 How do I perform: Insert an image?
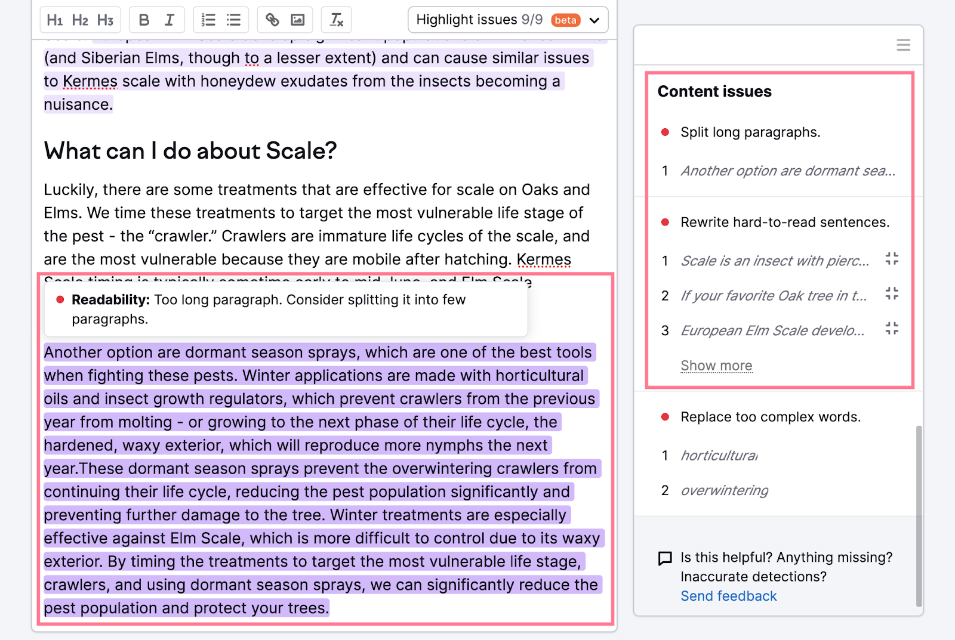297,20
